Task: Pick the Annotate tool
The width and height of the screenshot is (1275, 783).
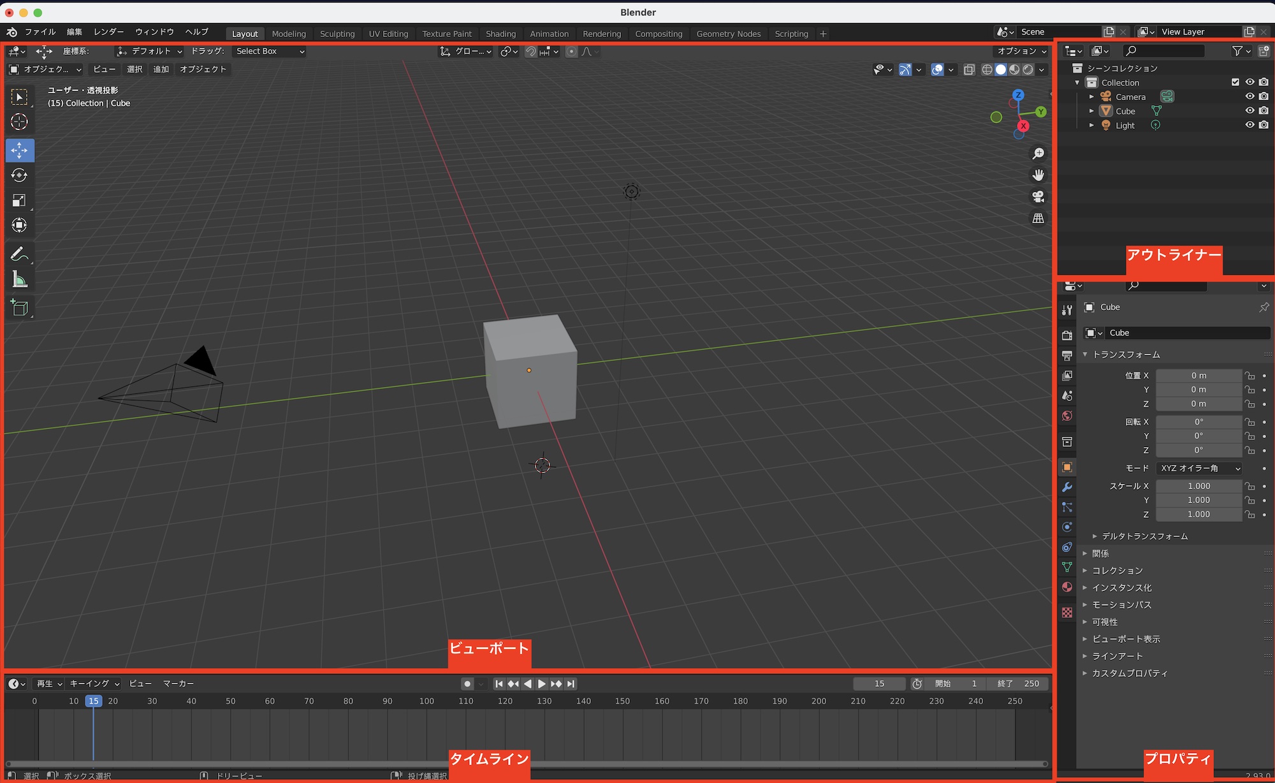Action: pos(19,254)
